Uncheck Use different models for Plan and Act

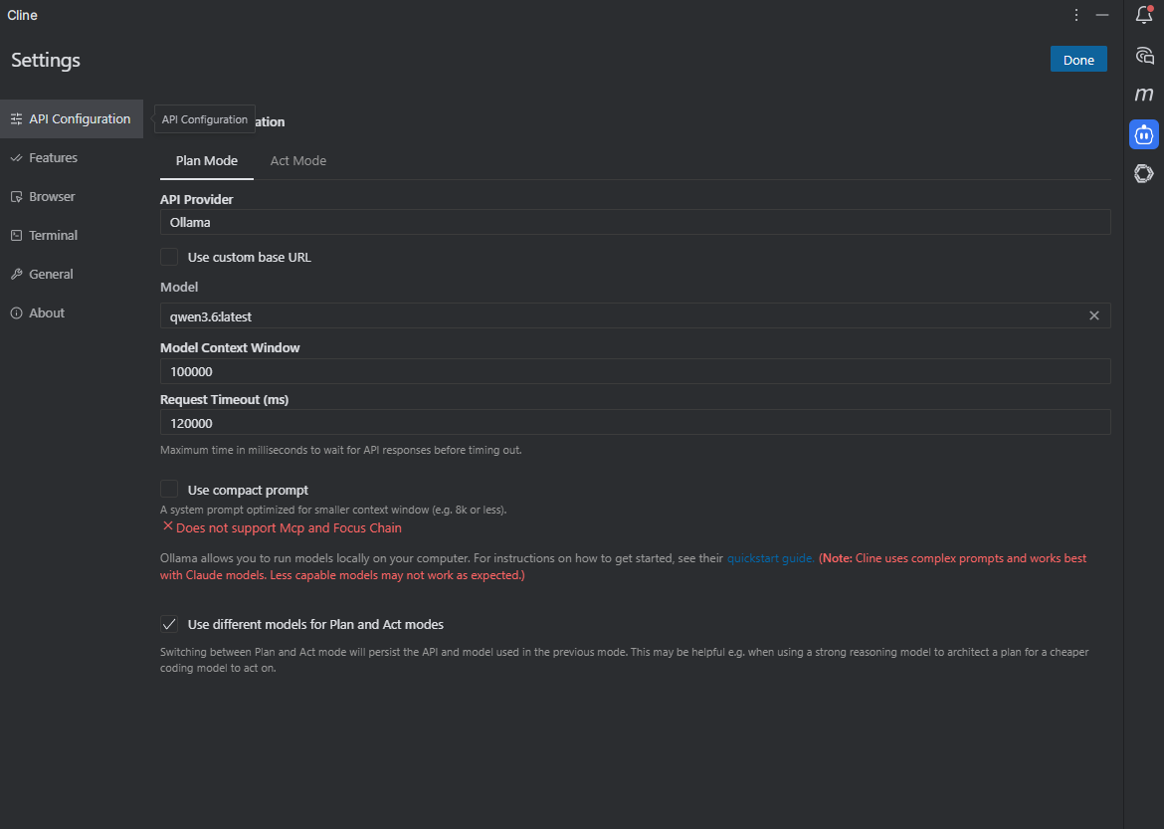169,624
